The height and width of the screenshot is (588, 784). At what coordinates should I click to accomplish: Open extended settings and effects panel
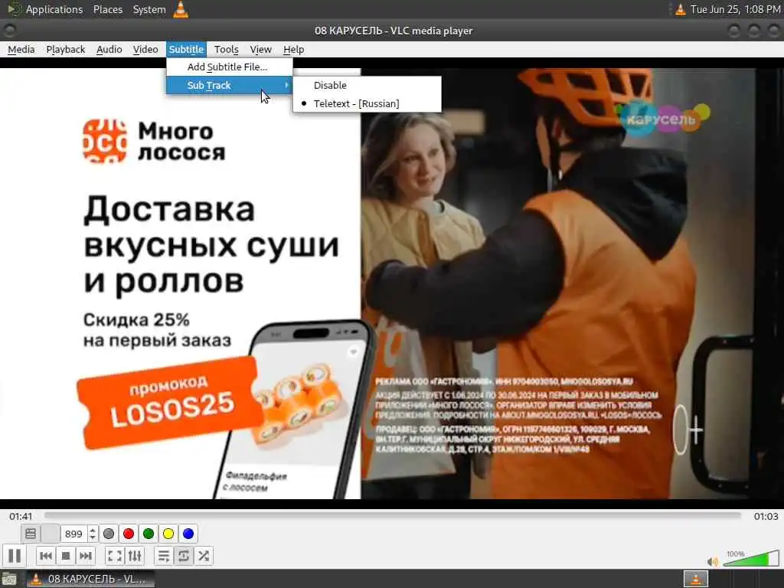[x=135, y=556]
